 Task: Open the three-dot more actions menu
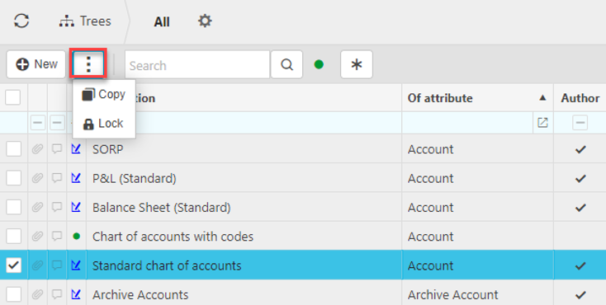coord(88,63)
